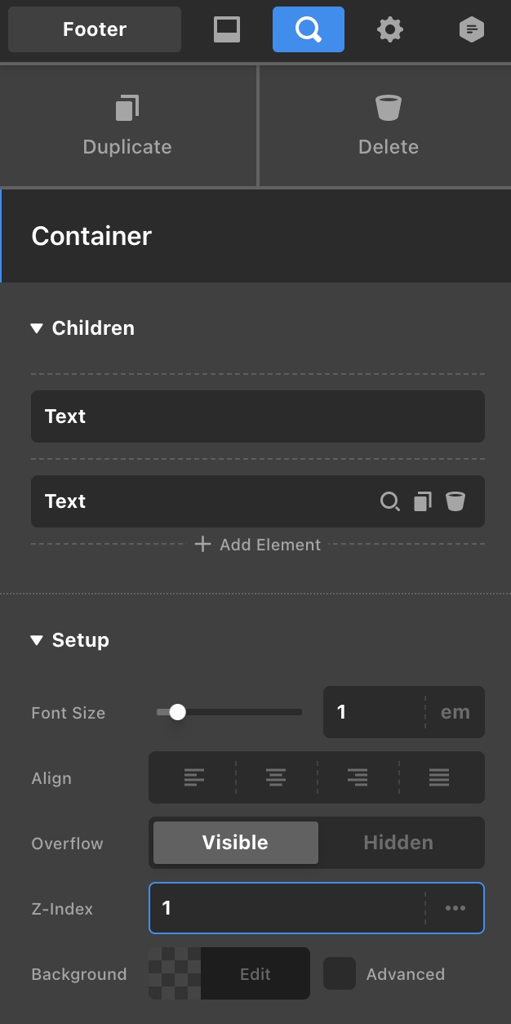Collapse the Children section
The height and width of the screenshot is (1024, 511).
point(37,328)
